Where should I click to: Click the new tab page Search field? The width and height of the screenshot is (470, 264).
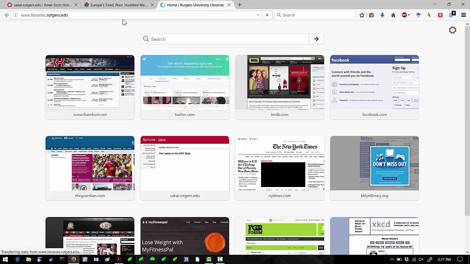(x=225, y=39)
